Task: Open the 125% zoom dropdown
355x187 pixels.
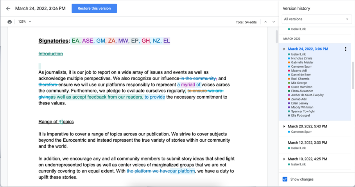Action: (x=25, y=22)
